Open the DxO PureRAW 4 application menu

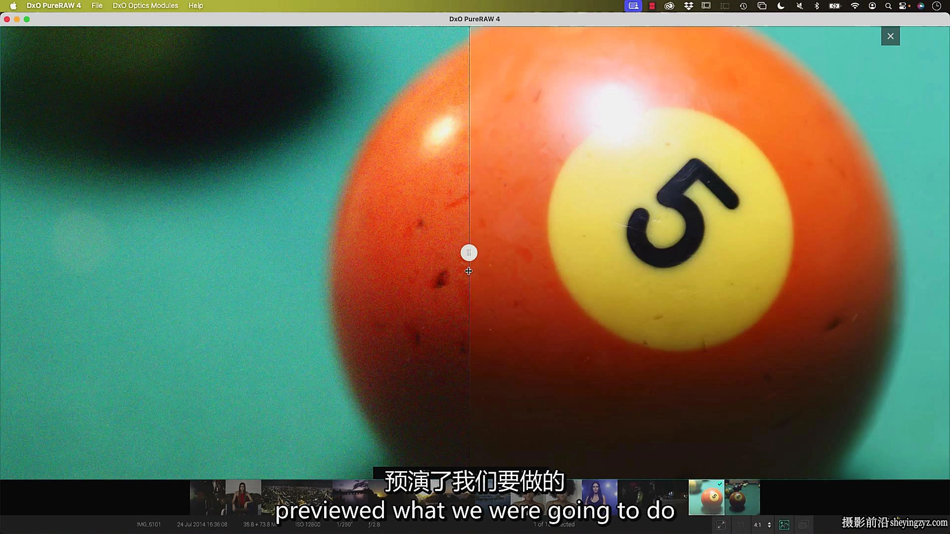[53, 6]
